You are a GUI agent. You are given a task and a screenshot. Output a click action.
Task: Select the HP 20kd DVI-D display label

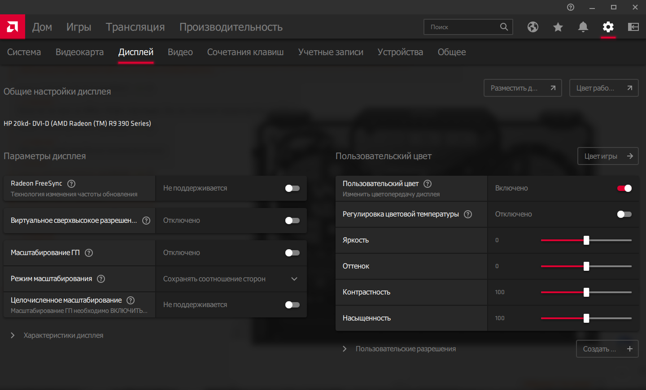[77, 123]
